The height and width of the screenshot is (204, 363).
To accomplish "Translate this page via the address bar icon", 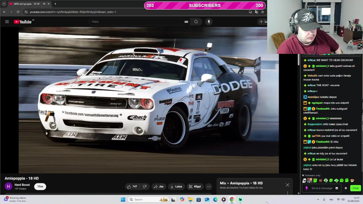I will point(256,12).
